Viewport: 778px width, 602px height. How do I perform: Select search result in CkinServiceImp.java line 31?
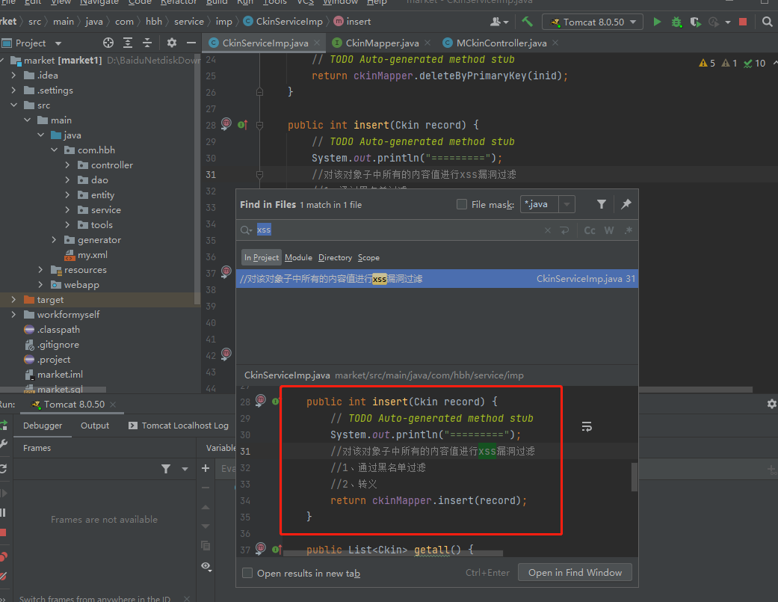pyautogui.click(x=437, y=279)
